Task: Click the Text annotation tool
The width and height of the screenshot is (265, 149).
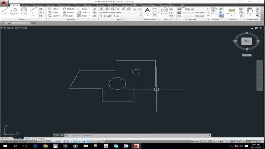Action: click(x=147, y=11)
